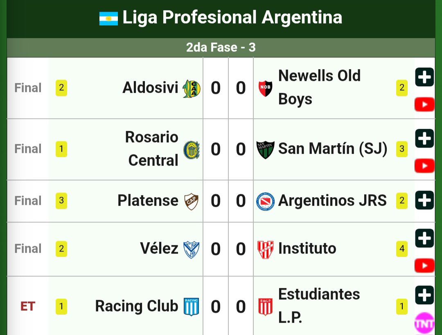Click the Argentina flag icon
This screenshot has width=442, height=335.
coord(108,18)
